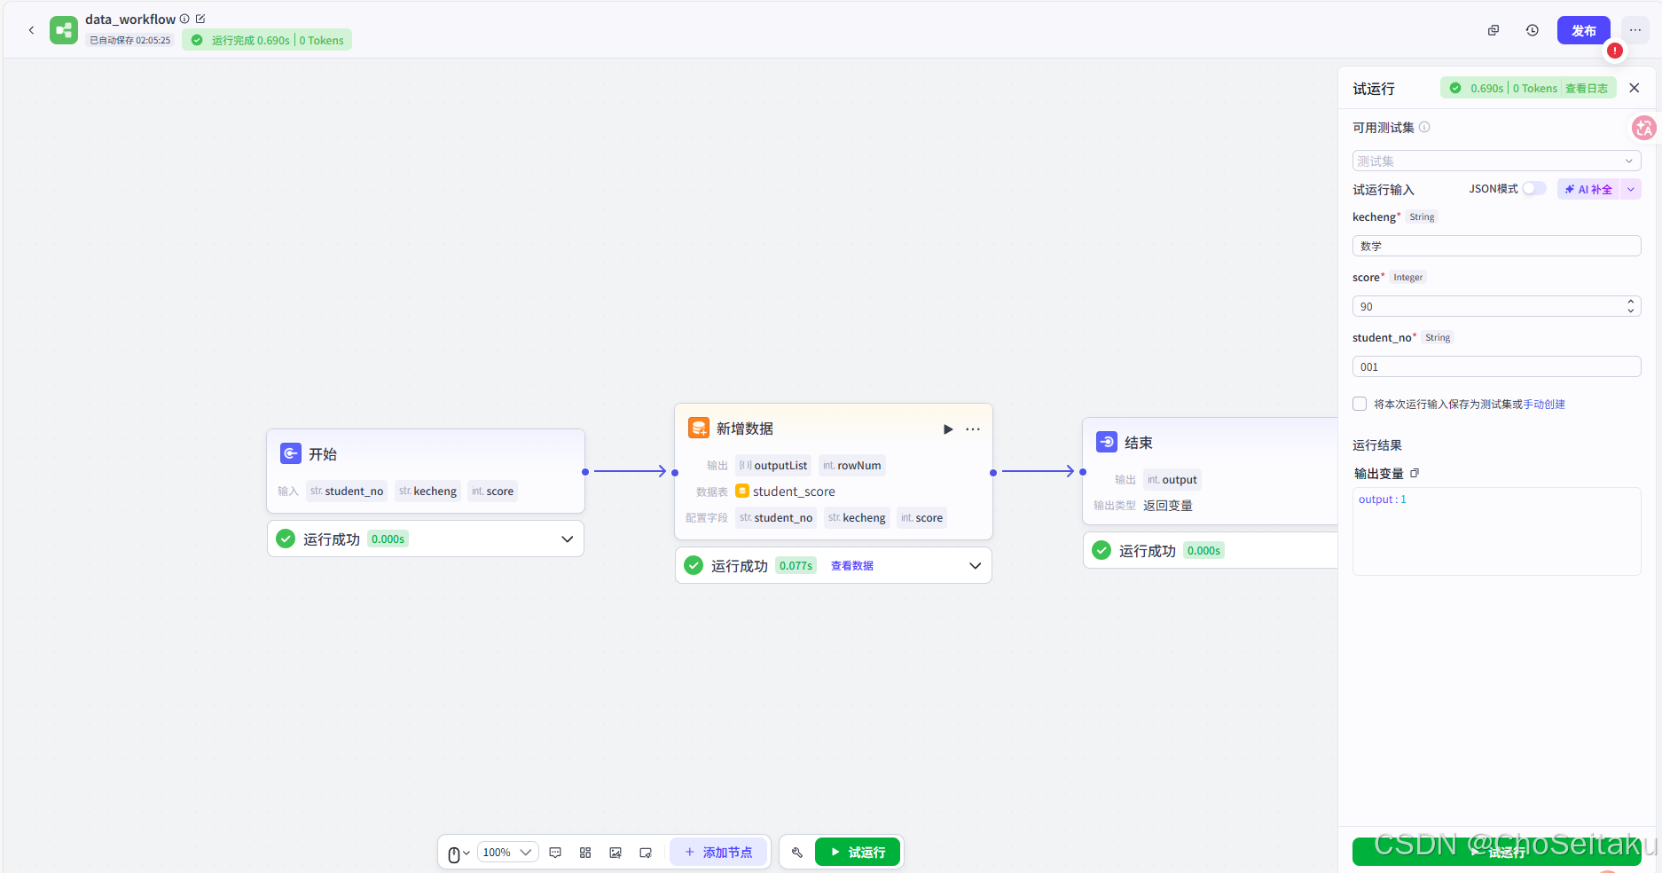Select the output tag in 结束 node
The width and height of the screenshot is (1662, 873).
pos(1172,479)
